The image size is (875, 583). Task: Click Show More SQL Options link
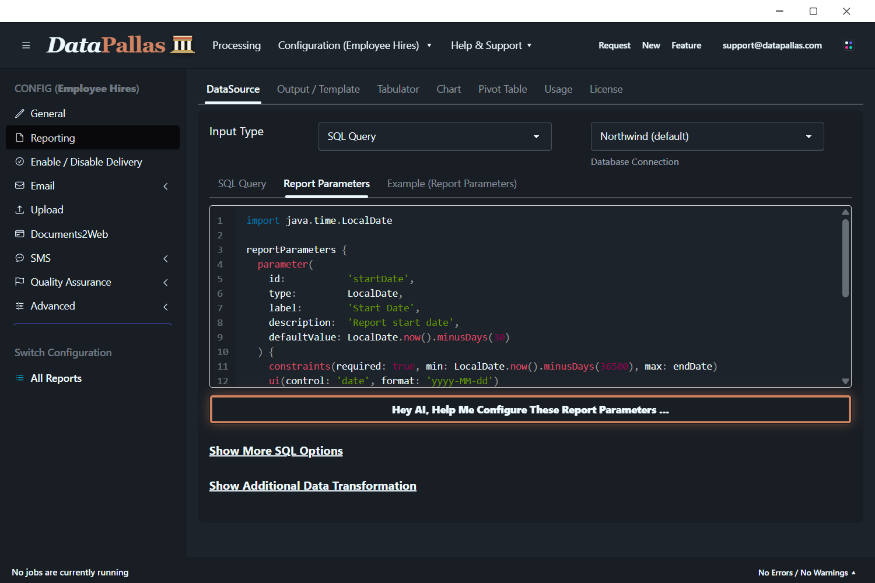[x=276, y=451]
